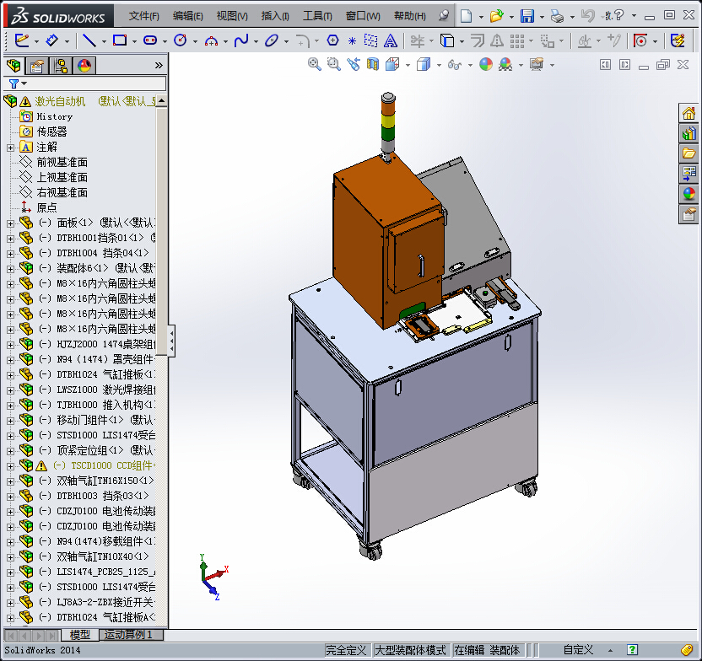Click the status bar help question icon

tap(632, 650)
